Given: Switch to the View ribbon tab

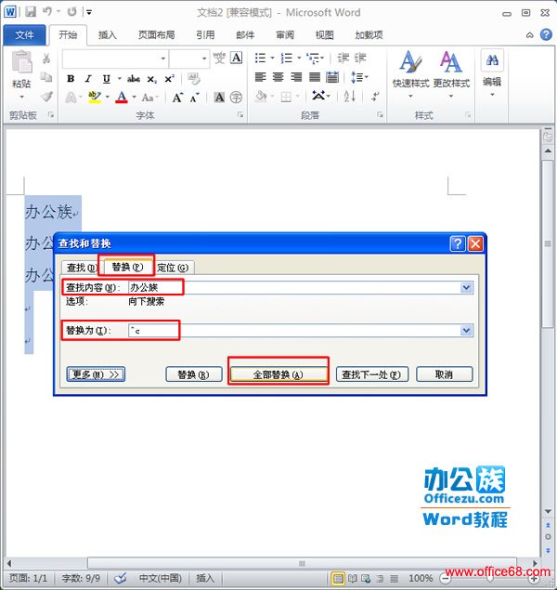Looking at the screenshot, I should click(x=324, y=35).
